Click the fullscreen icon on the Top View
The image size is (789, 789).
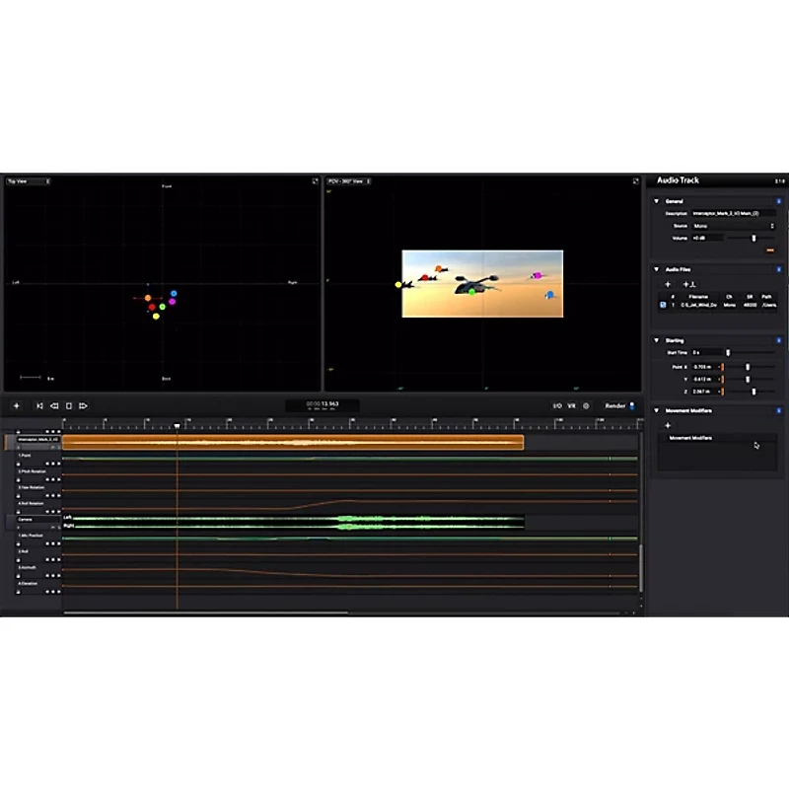pos(314,182)
